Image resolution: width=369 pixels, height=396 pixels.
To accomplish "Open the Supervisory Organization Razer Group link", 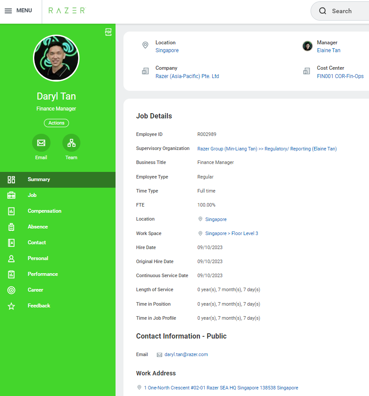I will pos(267,149).
